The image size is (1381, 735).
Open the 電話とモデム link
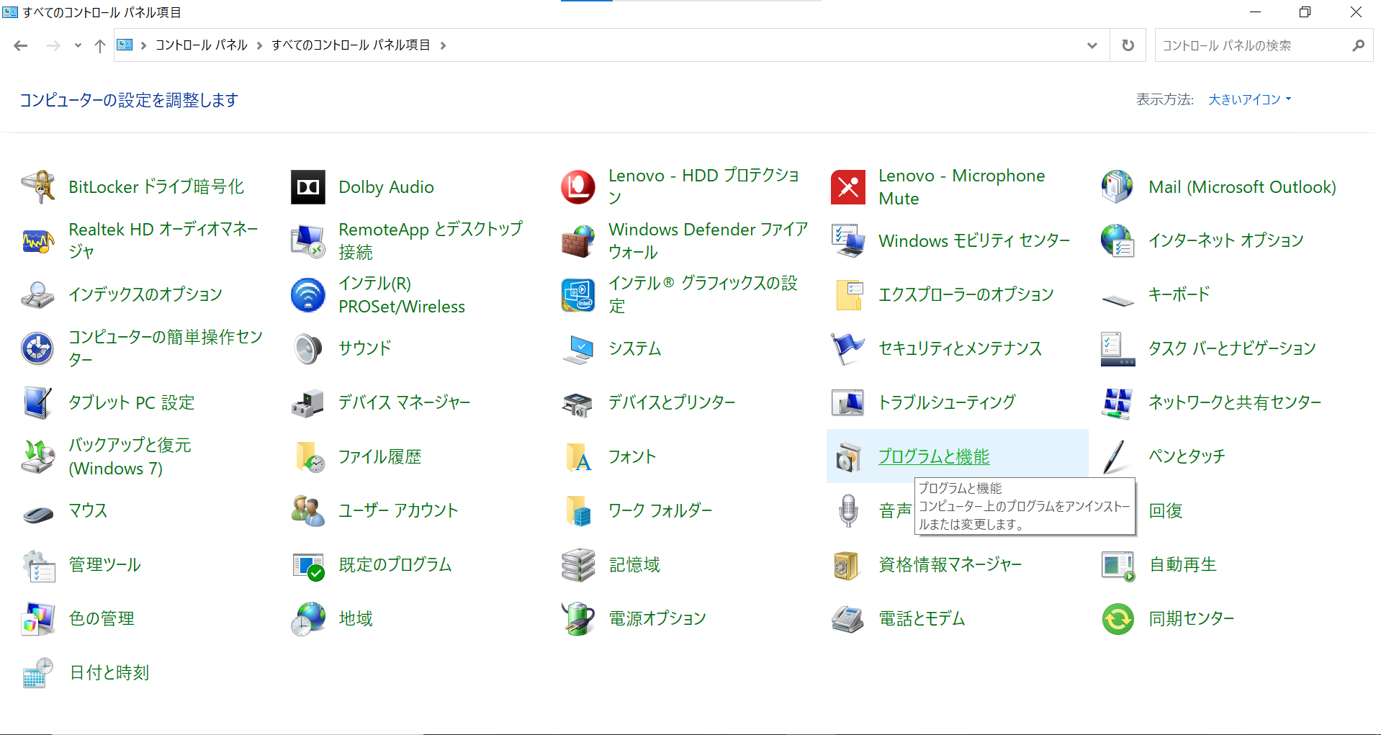(x=922, y=618)
